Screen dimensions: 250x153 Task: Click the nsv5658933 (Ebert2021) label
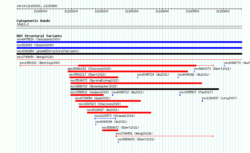136,139
